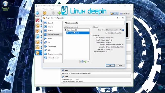Viewport: 165px width, 93px height.
Task: Open the Disco duro dropdown
Action: tap(113, 30)
